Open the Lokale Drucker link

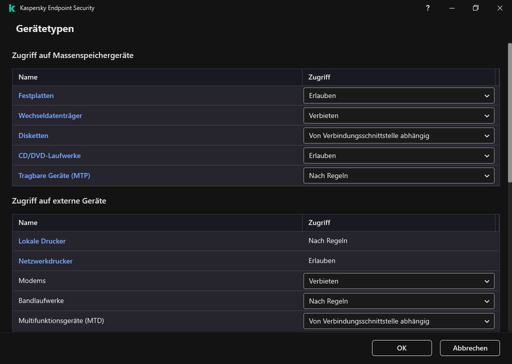[x=42, y=241]
